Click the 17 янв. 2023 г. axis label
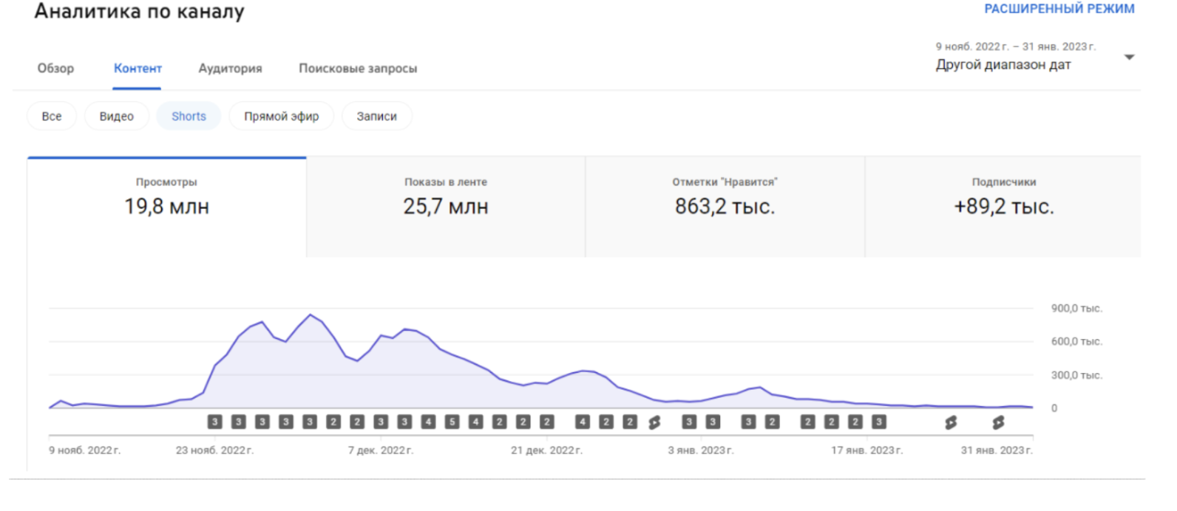The height and width of the screenshot is (511, 1177). point(866,450)
